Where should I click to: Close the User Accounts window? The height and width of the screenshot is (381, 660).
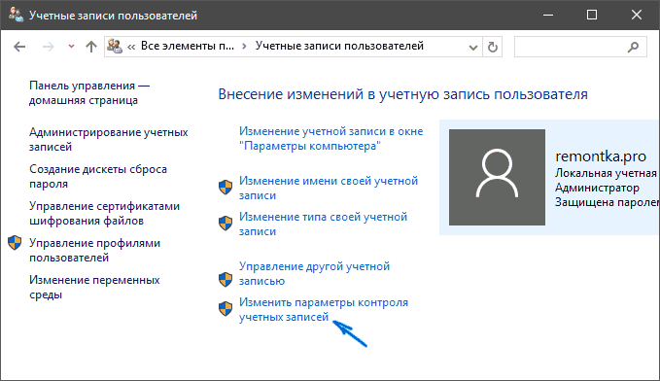(637, 16)
